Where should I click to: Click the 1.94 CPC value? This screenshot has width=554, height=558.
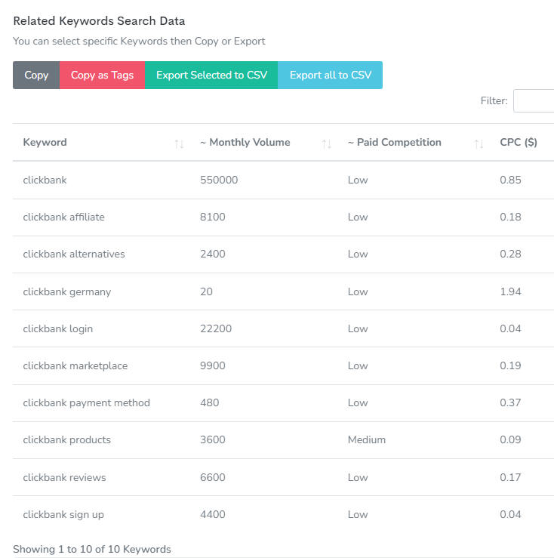click(x=510, y=291)
